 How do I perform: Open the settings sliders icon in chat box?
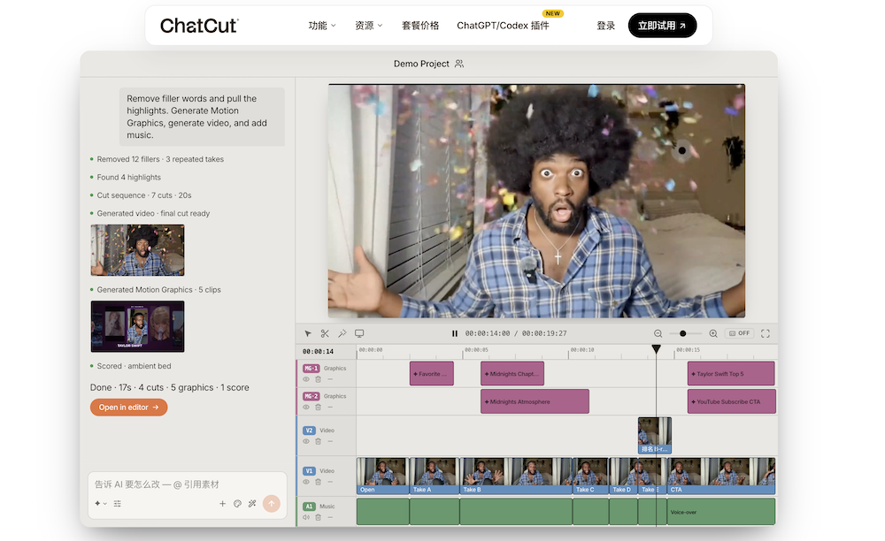click(x=118, y=503)
